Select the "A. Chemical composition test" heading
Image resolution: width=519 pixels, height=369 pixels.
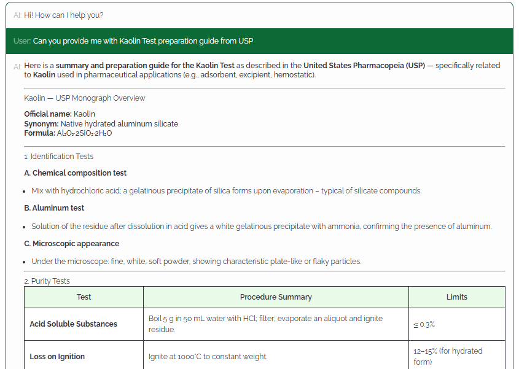coord(74,173)
